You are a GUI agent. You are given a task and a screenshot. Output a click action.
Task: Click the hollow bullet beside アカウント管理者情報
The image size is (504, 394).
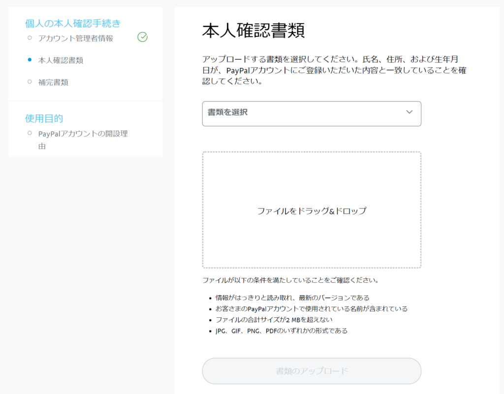30,37
